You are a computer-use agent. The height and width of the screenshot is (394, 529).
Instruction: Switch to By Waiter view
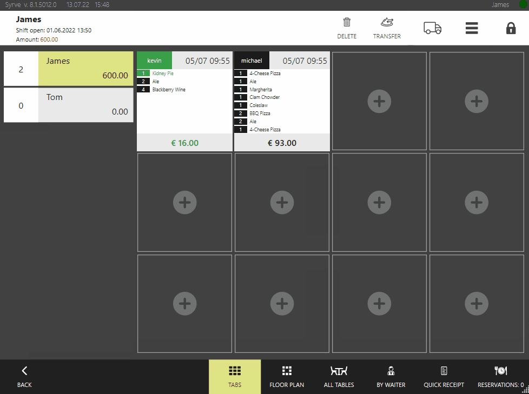click(391, 377)
